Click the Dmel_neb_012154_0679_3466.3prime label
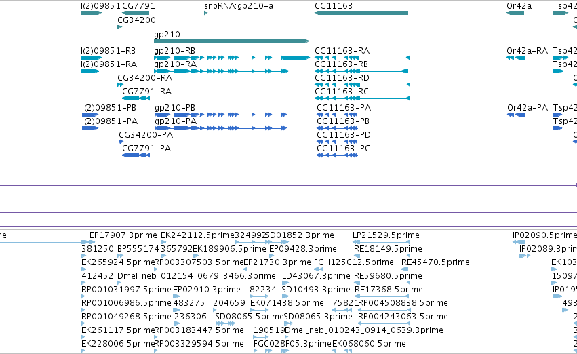The height and width of the screenshot is (354, 577). pyautogui.click(x=197, y=276)
